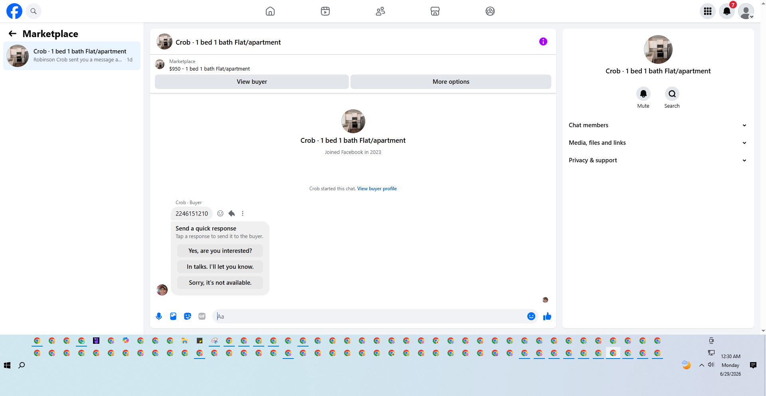Open emoji picker in message box
The width and height of the screenshot is (766, 396).
pyautogui.click(x=531, y=316)
